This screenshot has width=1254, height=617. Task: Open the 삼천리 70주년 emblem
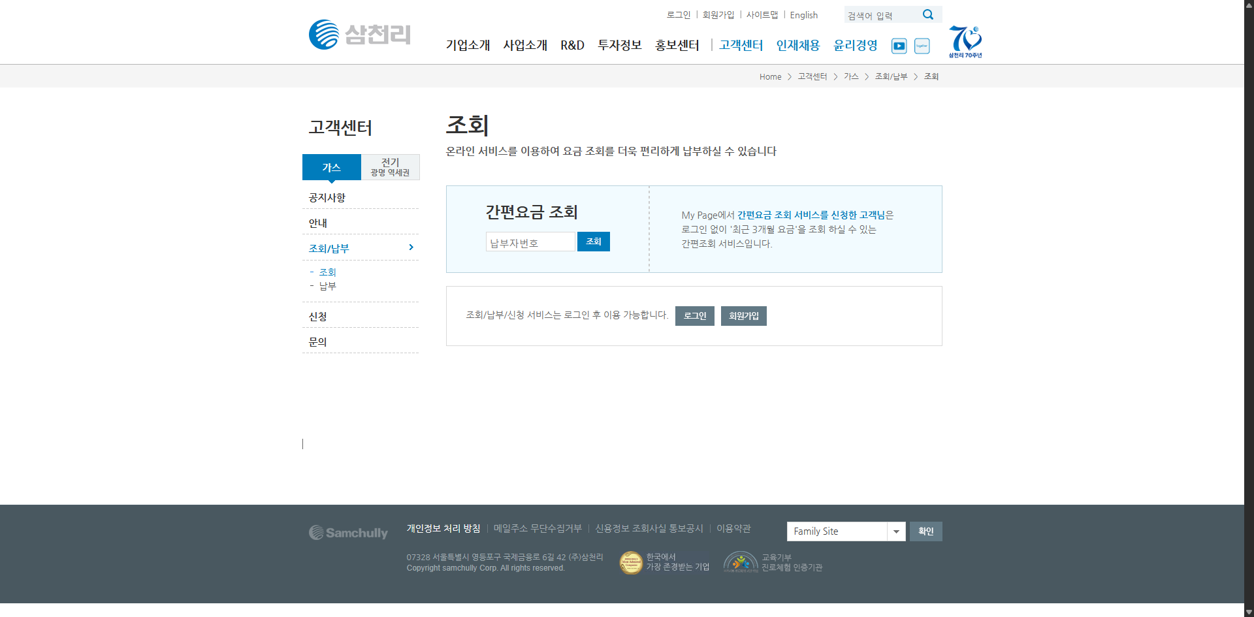tap(965, 41)
